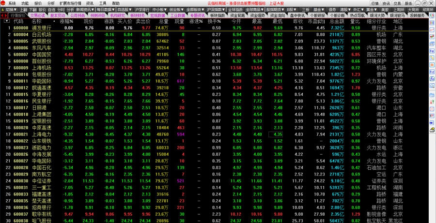Click the 上翻 toolbar button

23,10
